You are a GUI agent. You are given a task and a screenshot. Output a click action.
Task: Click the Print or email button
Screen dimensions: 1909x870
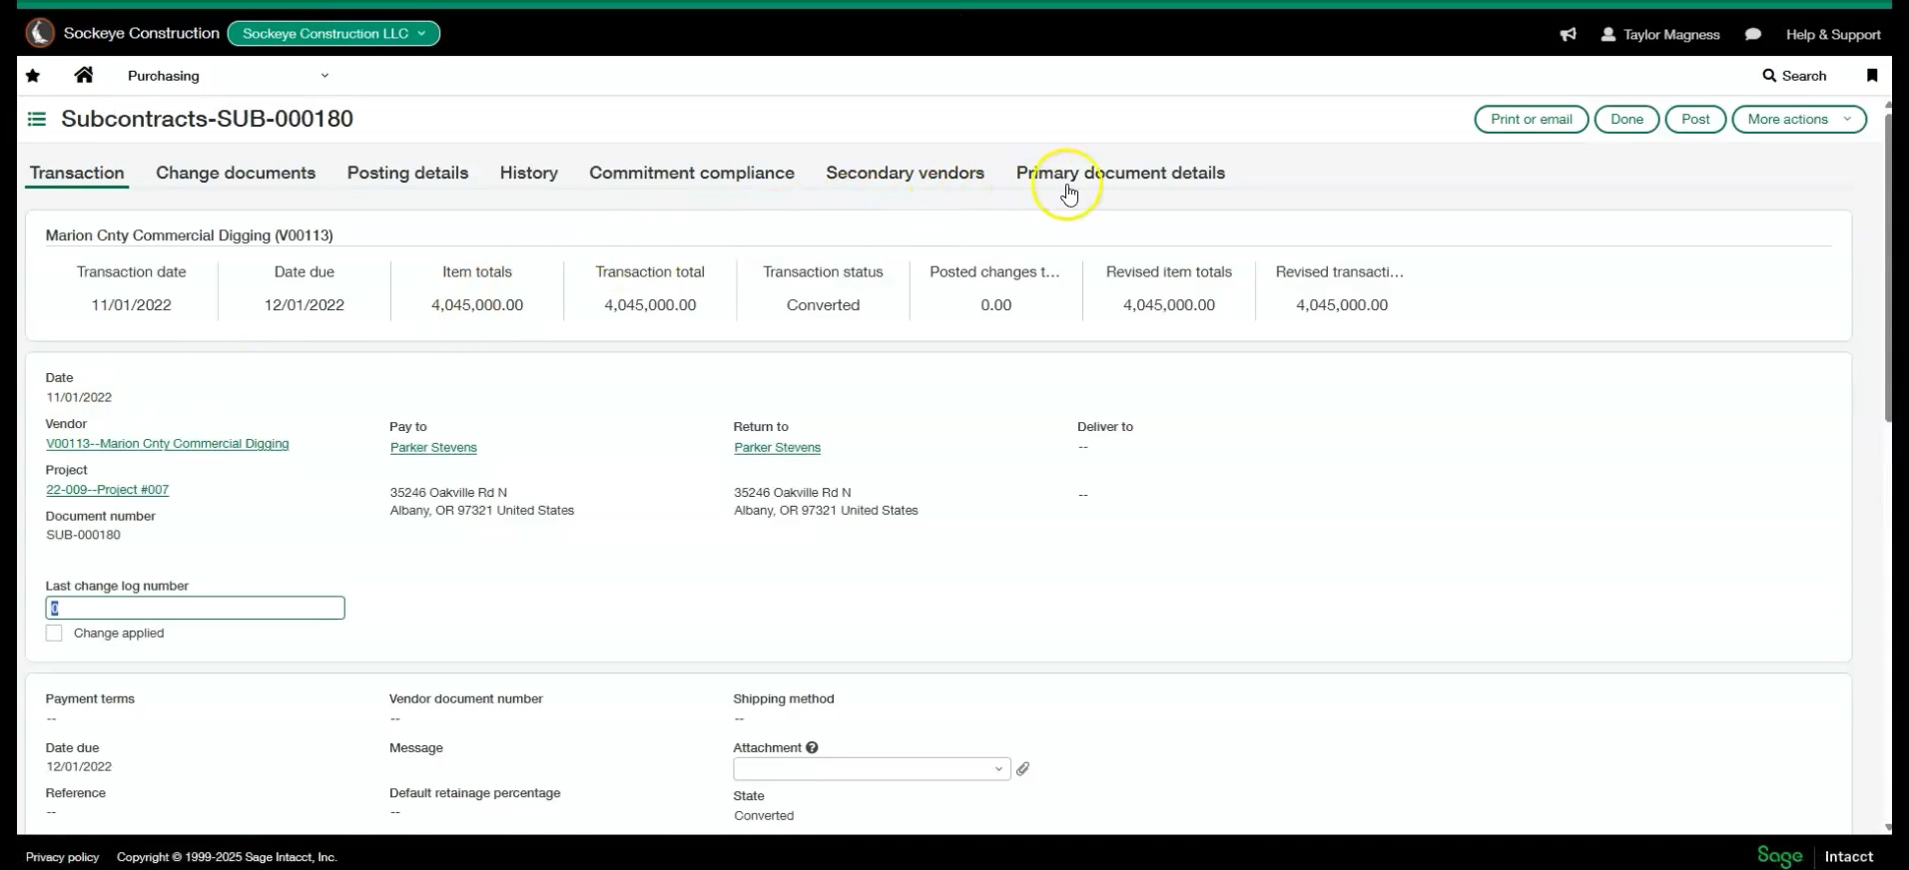(1531, 119)
